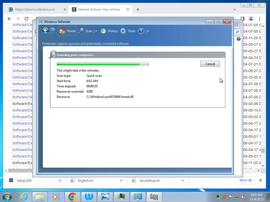Click the green scan progress bar
The height and width of the screenshot is (202, 270).
point(103,64)
